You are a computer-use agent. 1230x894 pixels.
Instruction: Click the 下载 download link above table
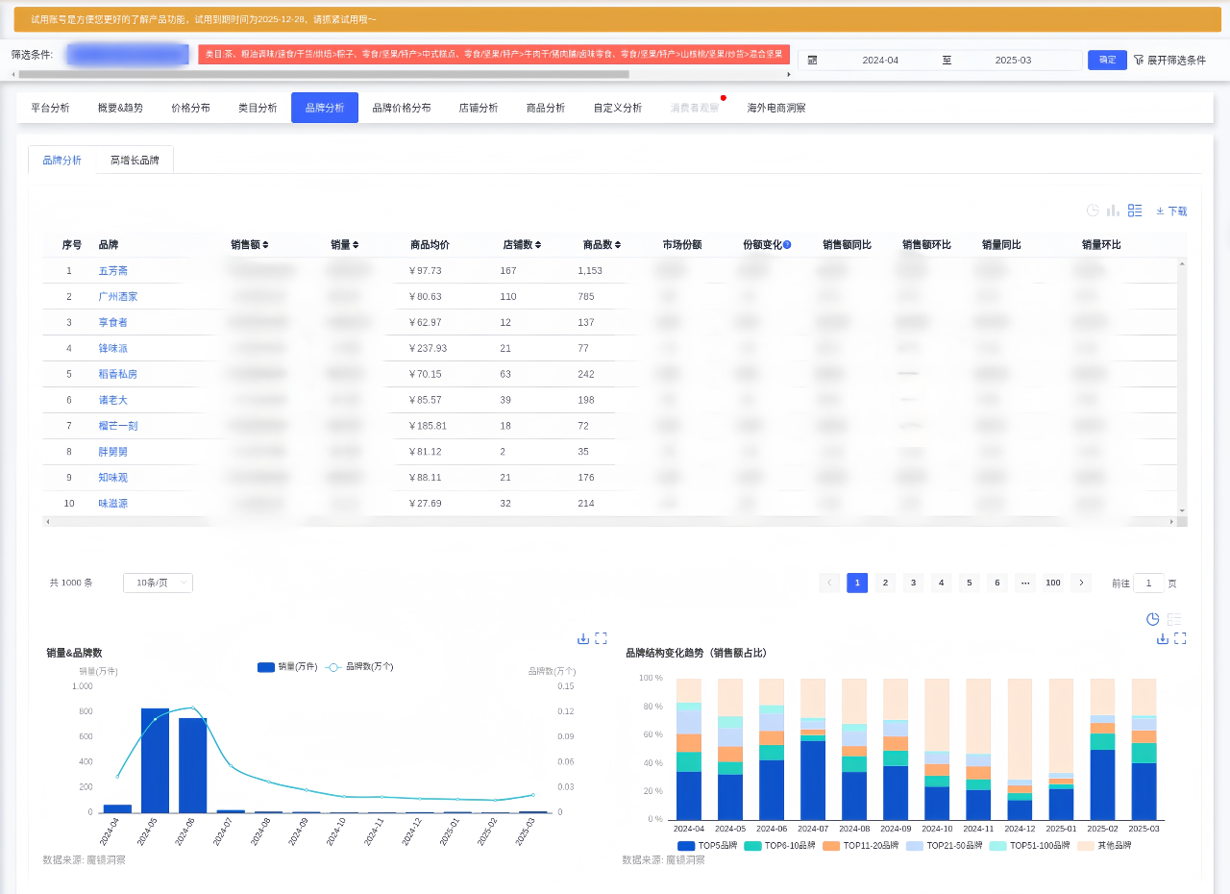pos(1171,211)
